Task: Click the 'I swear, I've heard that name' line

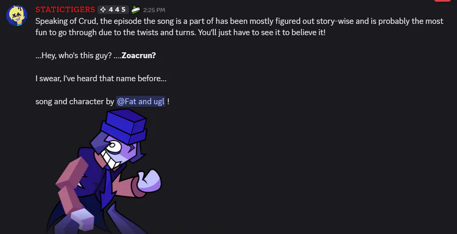Action: click(x=101, y=78)
